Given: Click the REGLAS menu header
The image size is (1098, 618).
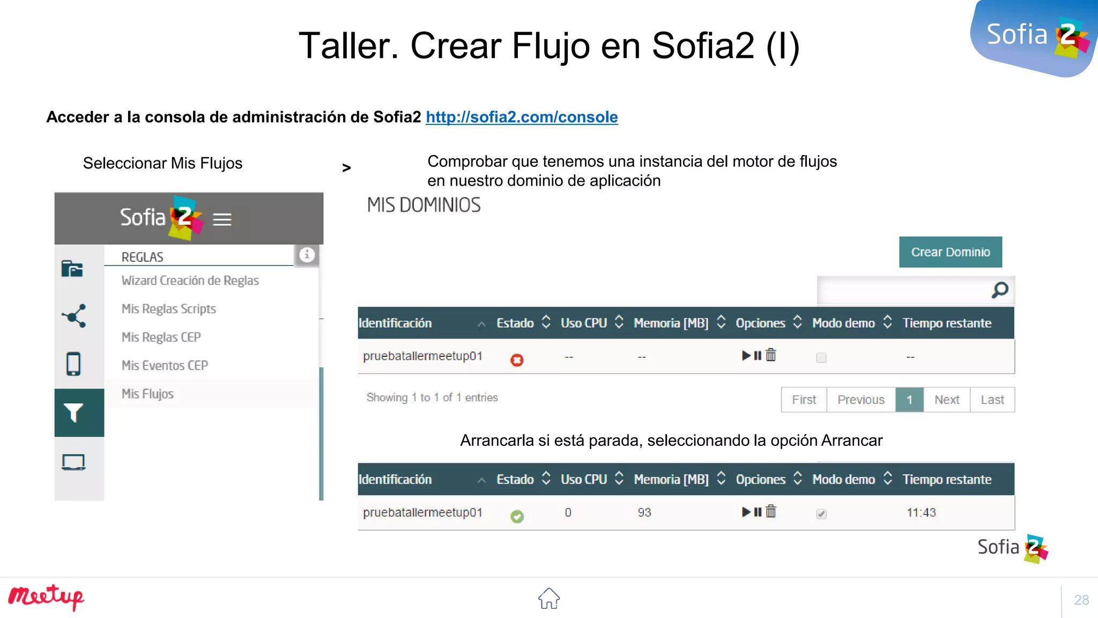Looking at the screenshot, I should 142,257.
